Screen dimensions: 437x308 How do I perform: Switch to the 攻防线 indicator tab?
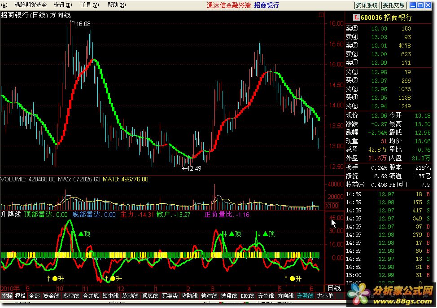(x=189, y=295)
